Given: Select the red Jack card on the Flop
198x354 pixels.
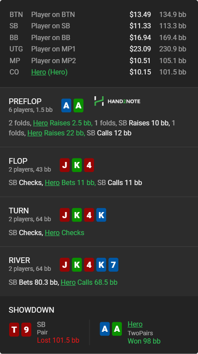Looking at the screenshot, I should pyautogui.click(x=64, y=165).
